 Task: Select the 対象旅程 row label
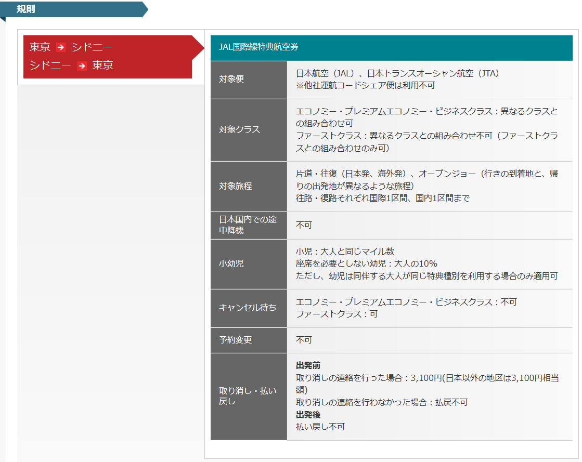249,186
